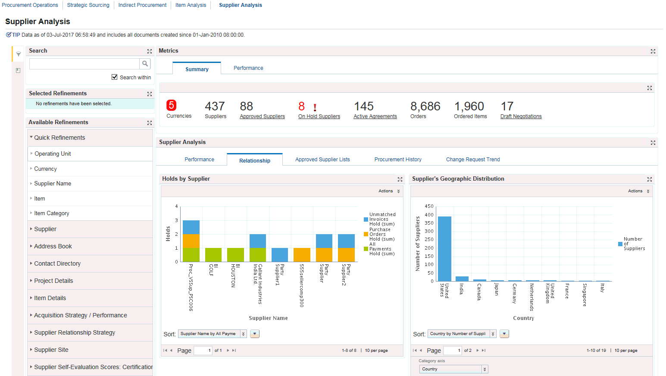Open Actions menu in Holds by Supplier
This screenshot has height=376, width=666.
[389, 191]
